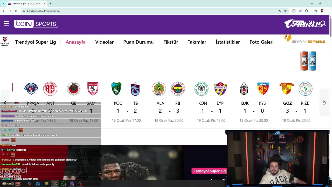
Task: Open the Chrome tab search dropdown
Action: coord(3,4)
